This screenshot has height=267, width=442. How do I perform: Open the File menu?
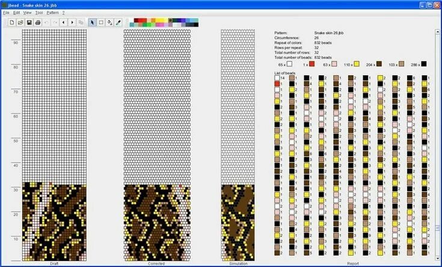(6, 13)
